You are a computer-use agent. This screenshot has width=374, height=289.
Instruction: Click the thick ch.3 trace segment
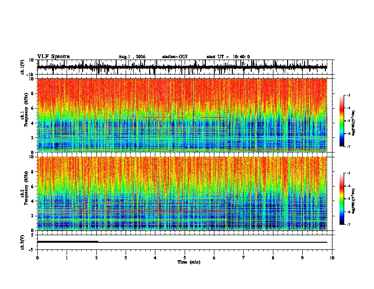click(68, 242)
